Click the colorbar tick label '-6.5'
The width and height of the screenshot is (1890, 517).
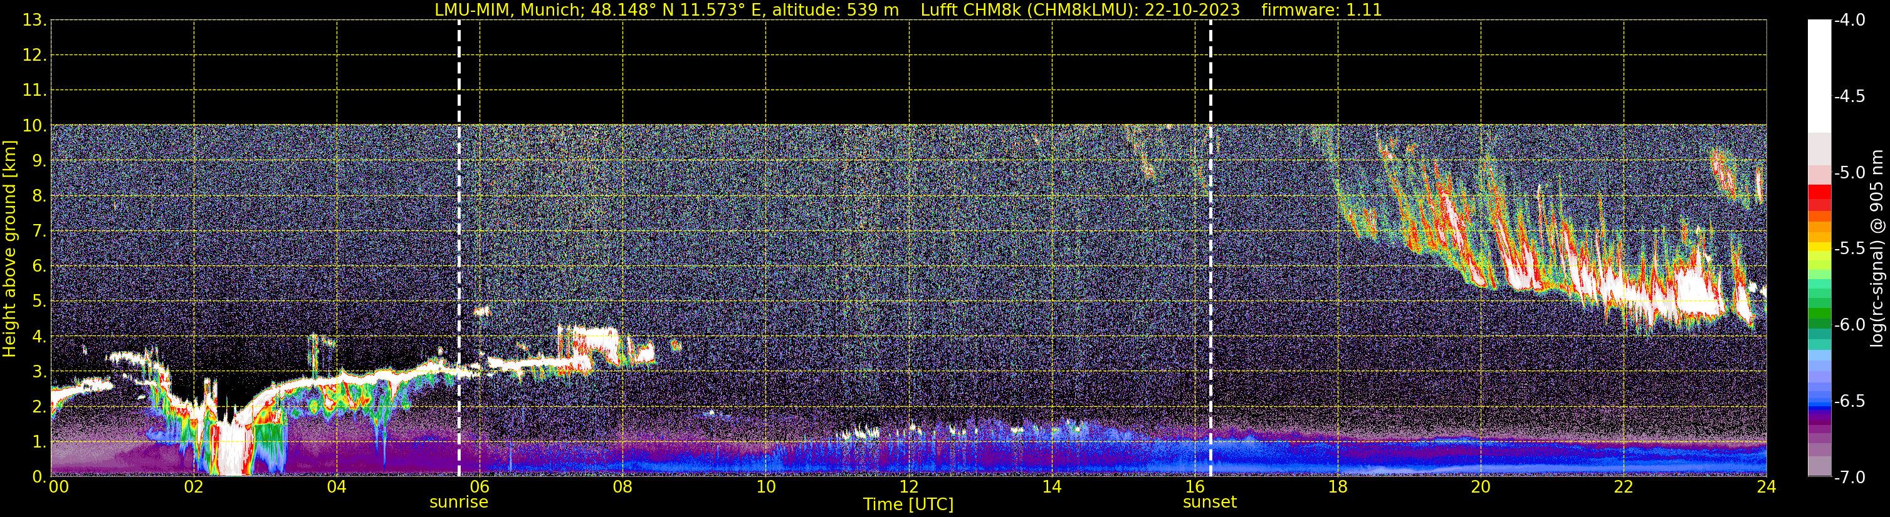[1849, 401]
